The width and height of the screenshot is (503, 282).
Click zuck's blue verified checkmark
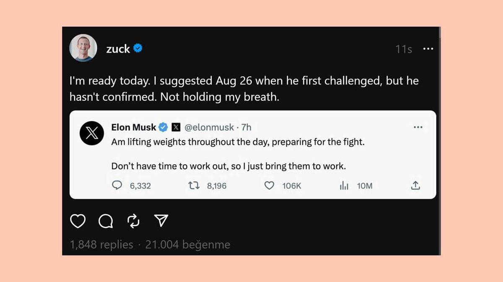click(x=139, y=48)
